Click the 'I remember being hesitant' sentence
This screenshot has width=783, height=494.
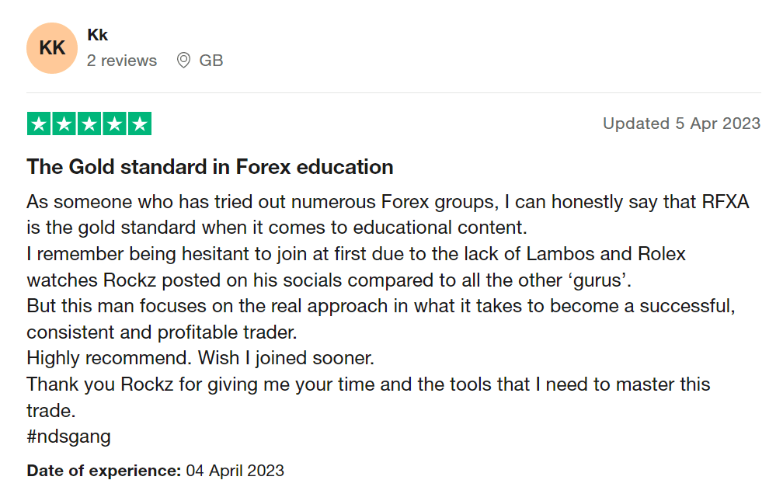[x=356, y=254]
